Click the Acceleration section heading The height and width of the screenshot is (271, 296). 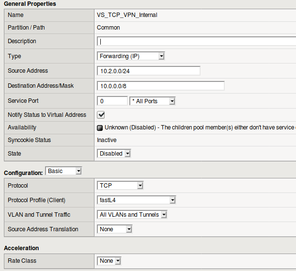(21, 248)
